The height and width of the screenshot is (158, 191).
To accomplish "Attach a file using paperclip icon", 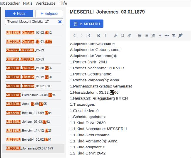I will pyautogui.click(x=129, y=36).
